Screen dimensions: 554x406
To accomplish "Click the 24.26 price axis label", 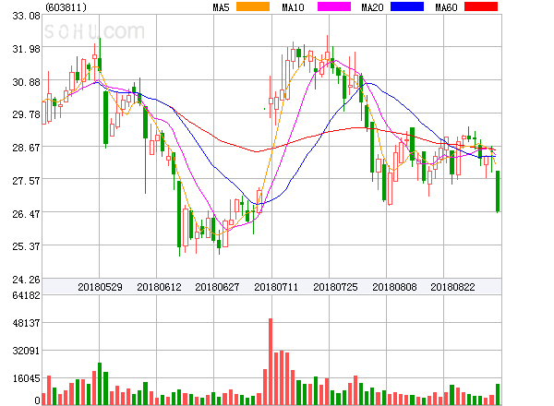I will point(26,280).
